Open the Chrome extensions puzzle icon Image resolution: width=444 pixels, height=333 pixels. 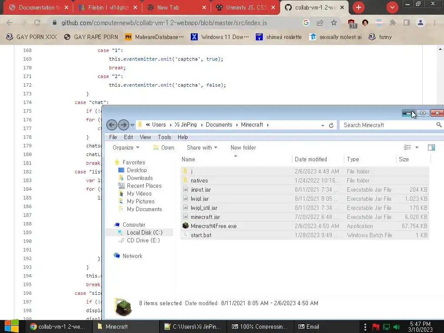click(392, 23)
